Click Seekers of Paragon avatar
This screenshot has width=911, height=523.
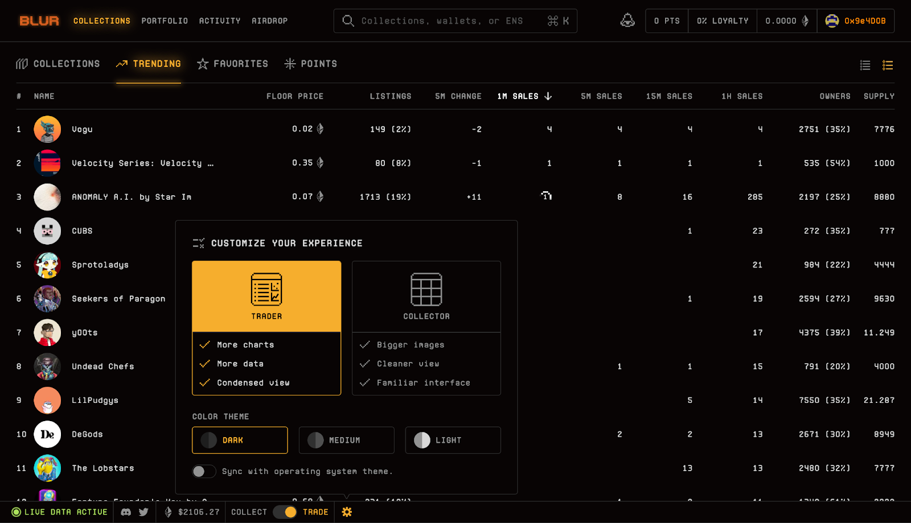coord(47,299)
